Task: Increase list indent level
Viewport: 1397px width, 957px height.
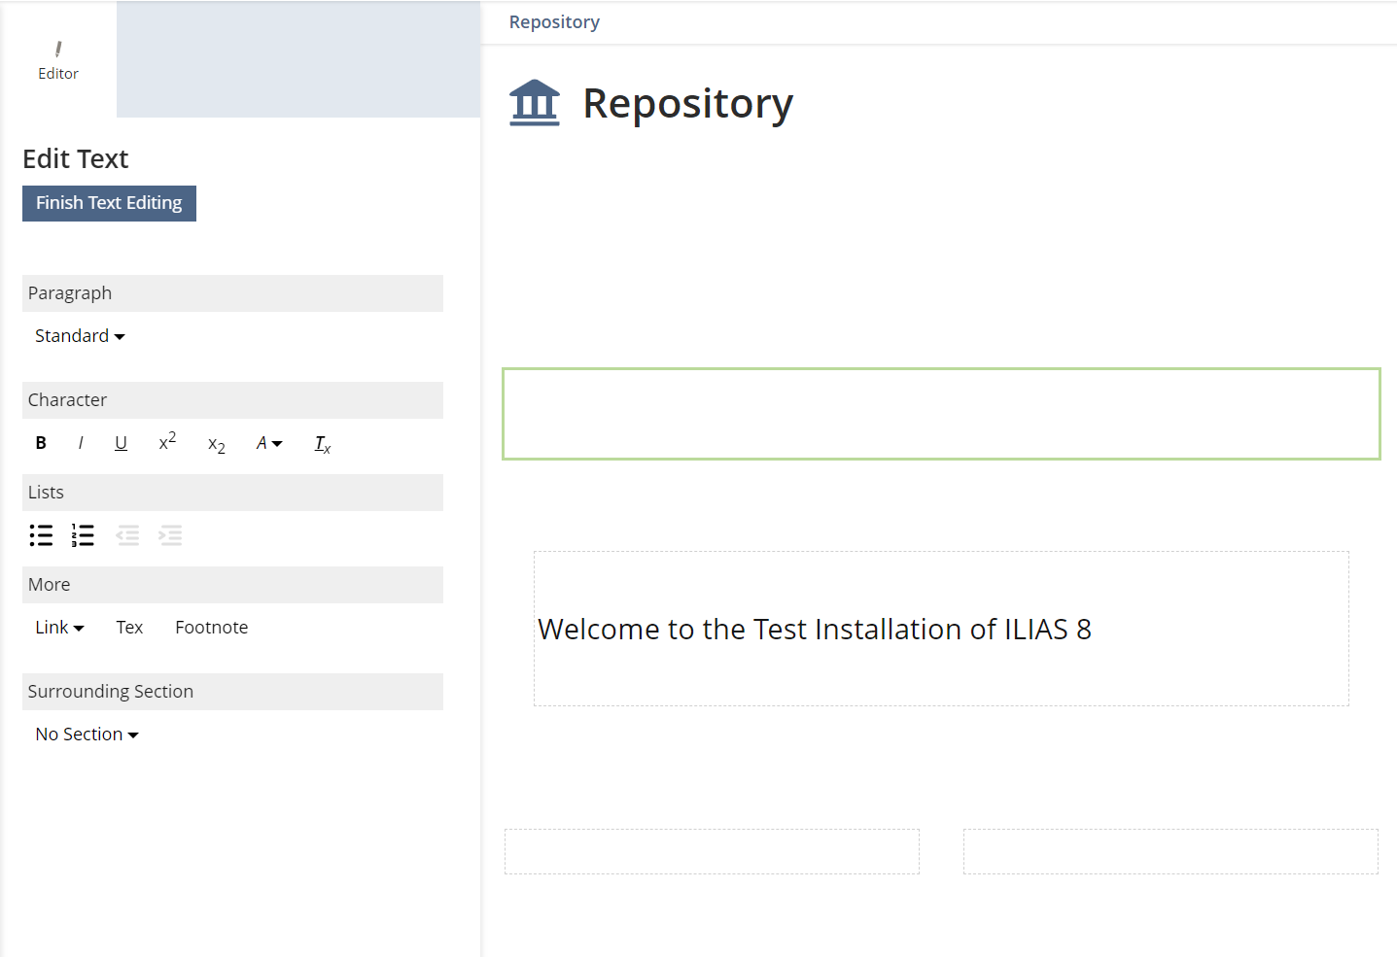Action: click(x=170, y=535)
